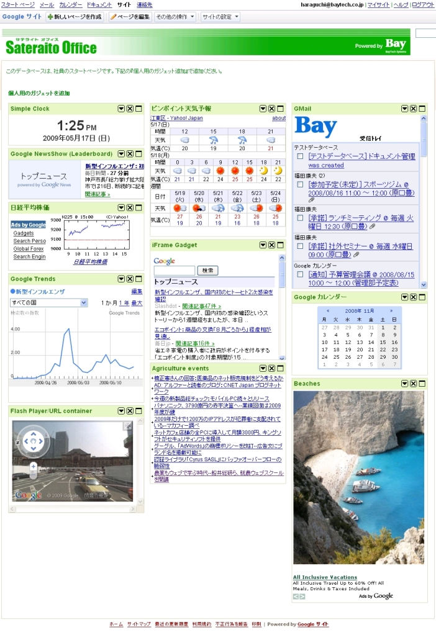
Task: Check the 予算管理会議 notification checkbox
Action: point(300,274)
